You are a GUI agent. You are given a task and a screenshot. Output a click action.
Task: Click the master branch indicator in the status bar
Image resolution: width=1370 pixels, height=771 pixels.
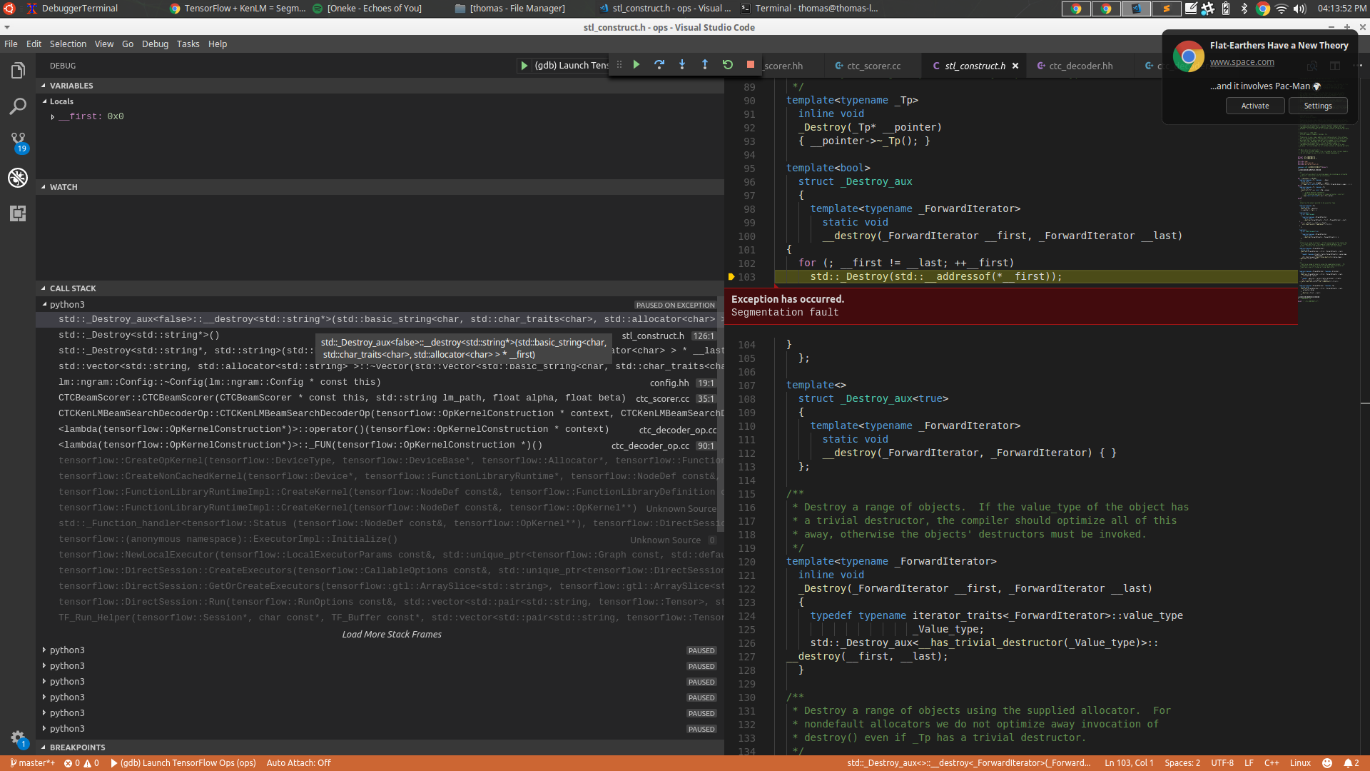(x=33, y=763)
